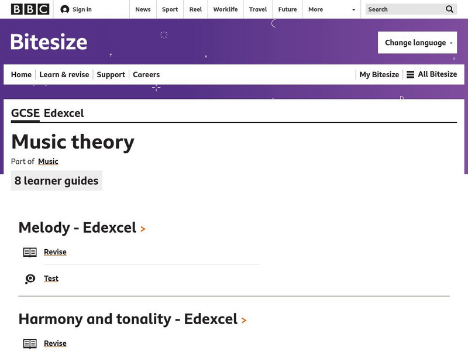Open the Harmony and tonality - Edexcel guide
468x351 pixels.
pos(132,319)
